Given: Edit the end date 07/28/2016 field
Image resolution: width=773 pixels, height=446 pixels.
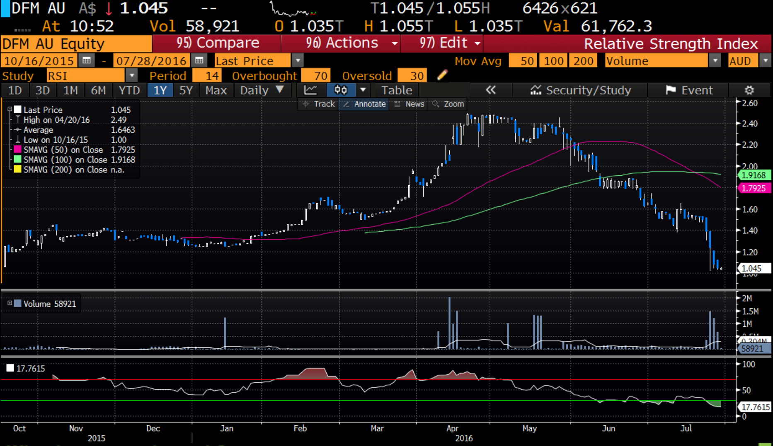Looking at the screenshot, I should [x=151, y=61].
